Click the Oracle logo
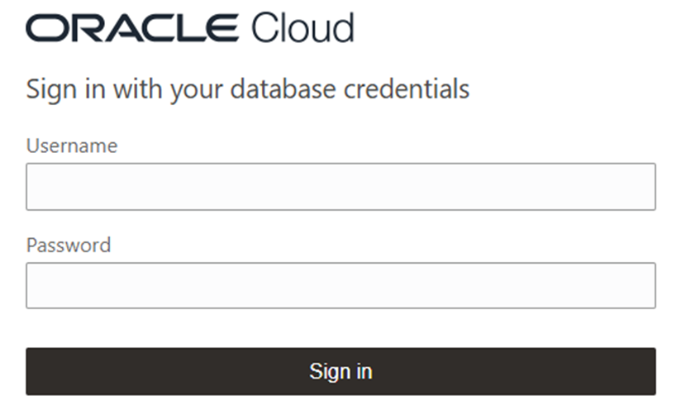The width and height of the screenshot is (700, 420). [x=132, y=28]
